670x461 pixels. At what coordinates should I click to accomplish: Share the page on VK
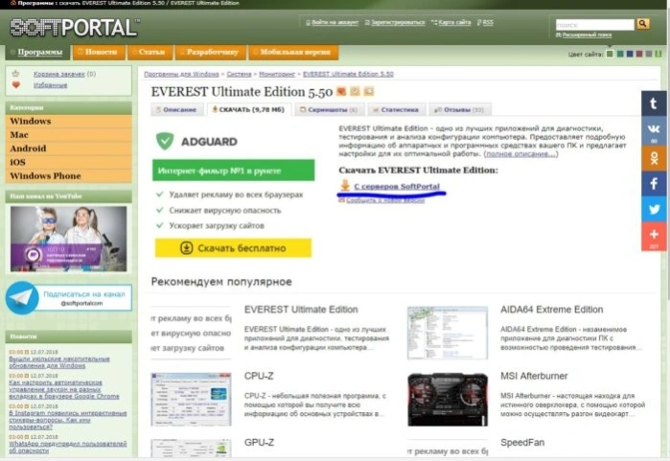point(654,130)
